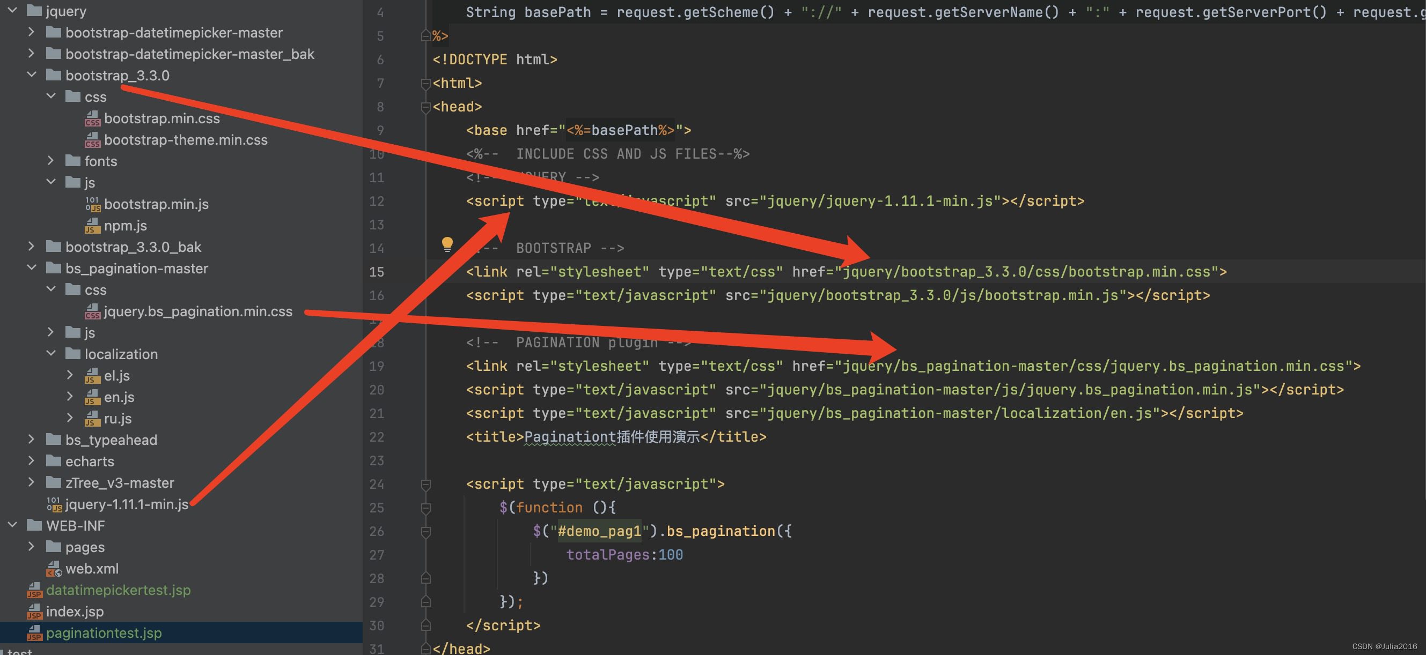Place cursor in the title tag text
1426x655 pixels.
(612, 436)
